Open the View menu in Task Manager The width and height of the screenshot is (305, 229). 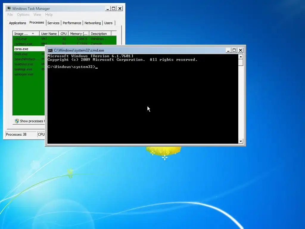click(37, 15)
